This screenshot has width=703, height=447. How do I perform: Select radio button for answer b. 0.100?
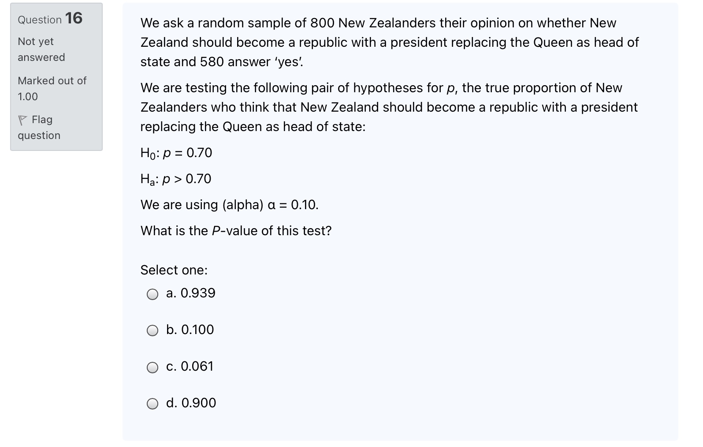click(152, 330)
